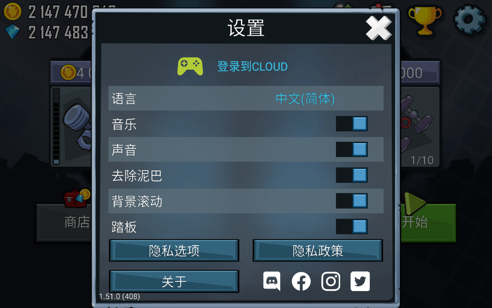Close the 设置 settings dialog

pos(379,28)
